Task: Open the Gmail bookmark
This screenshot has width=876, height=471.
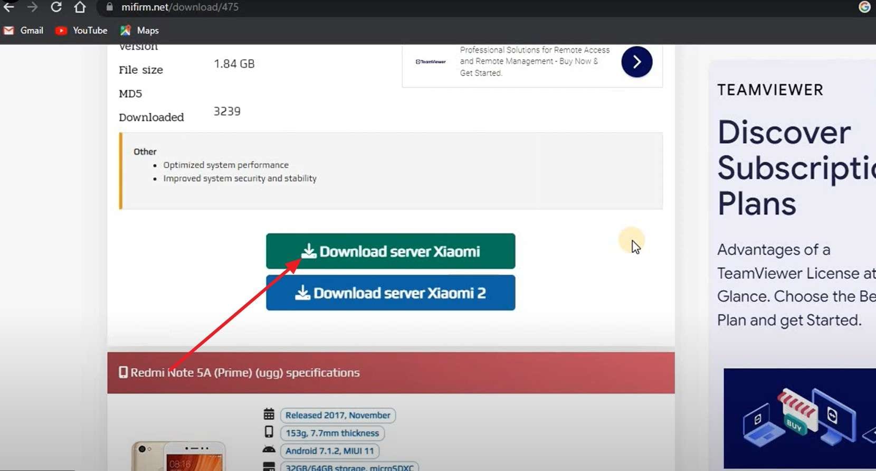Action: tap(24, 31)
